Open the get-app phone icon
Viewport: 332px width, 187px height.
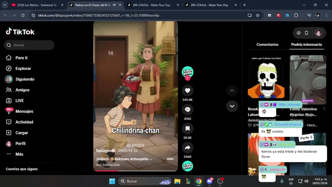307,33
